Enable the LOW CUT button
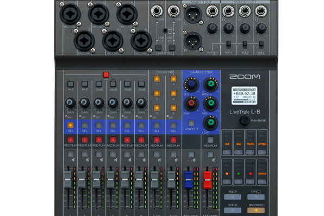The image size is (324, 216). 191,123
